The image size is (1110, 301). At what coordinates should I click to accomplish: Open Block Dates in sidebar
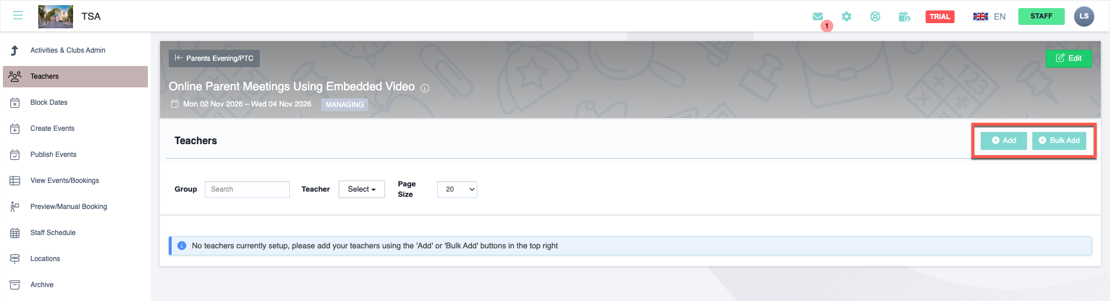pos(49,102)
